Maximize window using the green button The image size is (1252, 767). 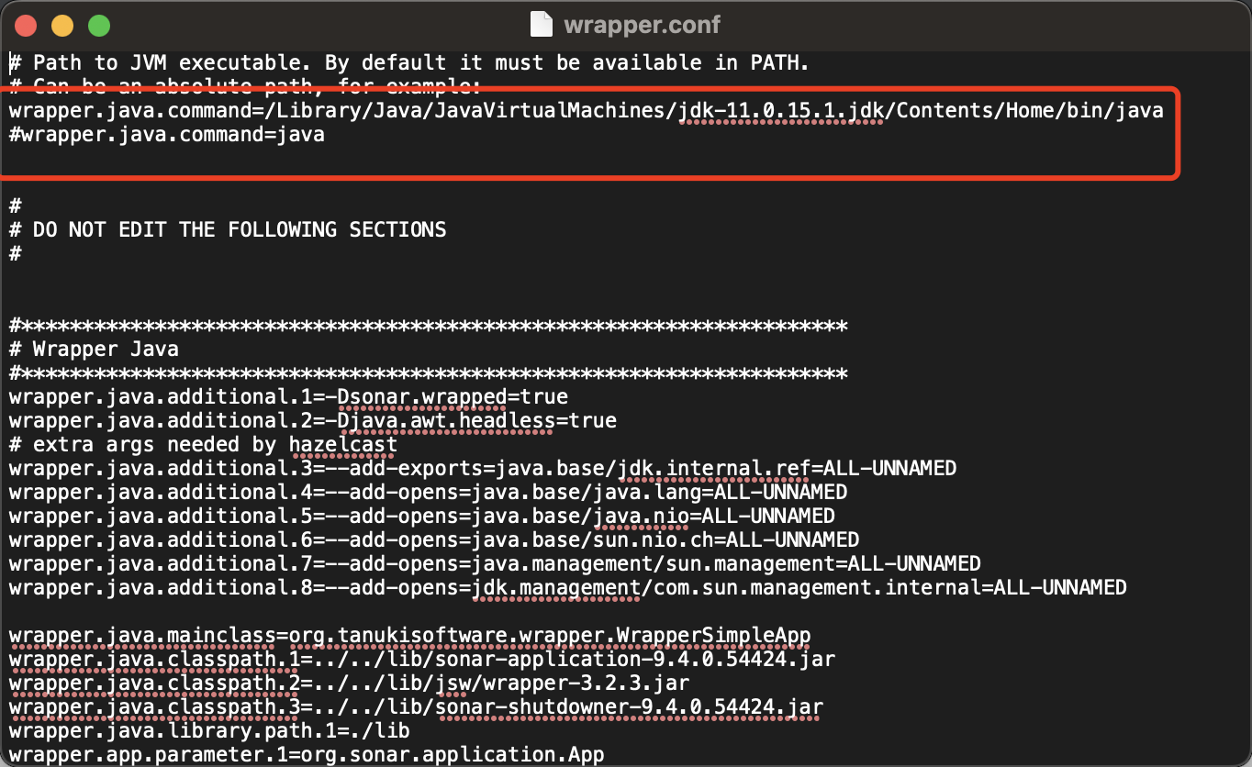pos(98,25)
